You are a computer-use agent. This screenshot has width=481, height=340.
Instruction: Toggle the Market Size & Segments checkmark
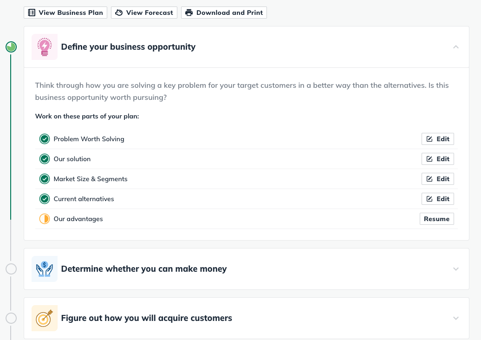[x=45, y=179]
